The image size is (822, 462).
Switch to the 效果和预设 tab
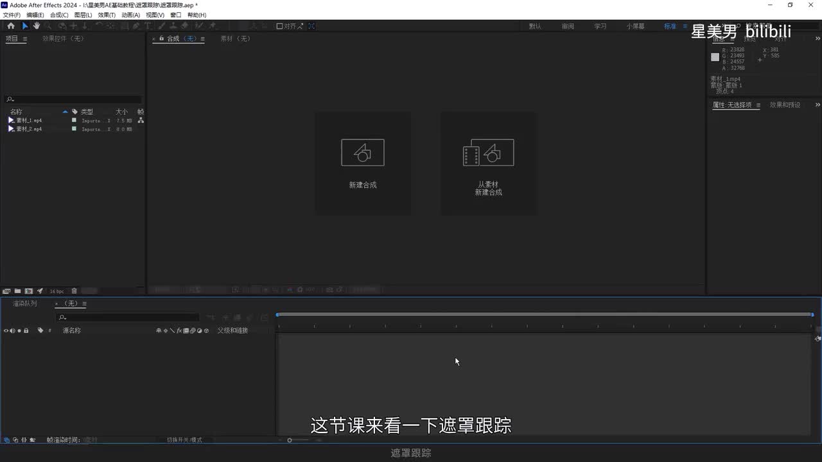785,105
